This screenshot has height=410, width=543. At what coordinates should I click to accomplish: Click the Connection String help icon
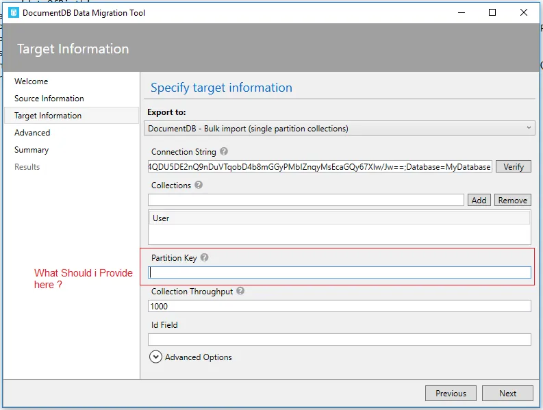(x=224, y=151)
